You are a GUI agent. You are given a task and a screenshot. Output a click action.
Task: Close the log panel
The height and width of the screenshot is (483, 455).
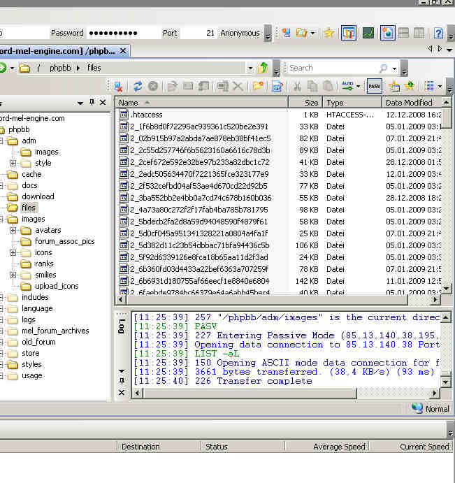pos(121,393)
